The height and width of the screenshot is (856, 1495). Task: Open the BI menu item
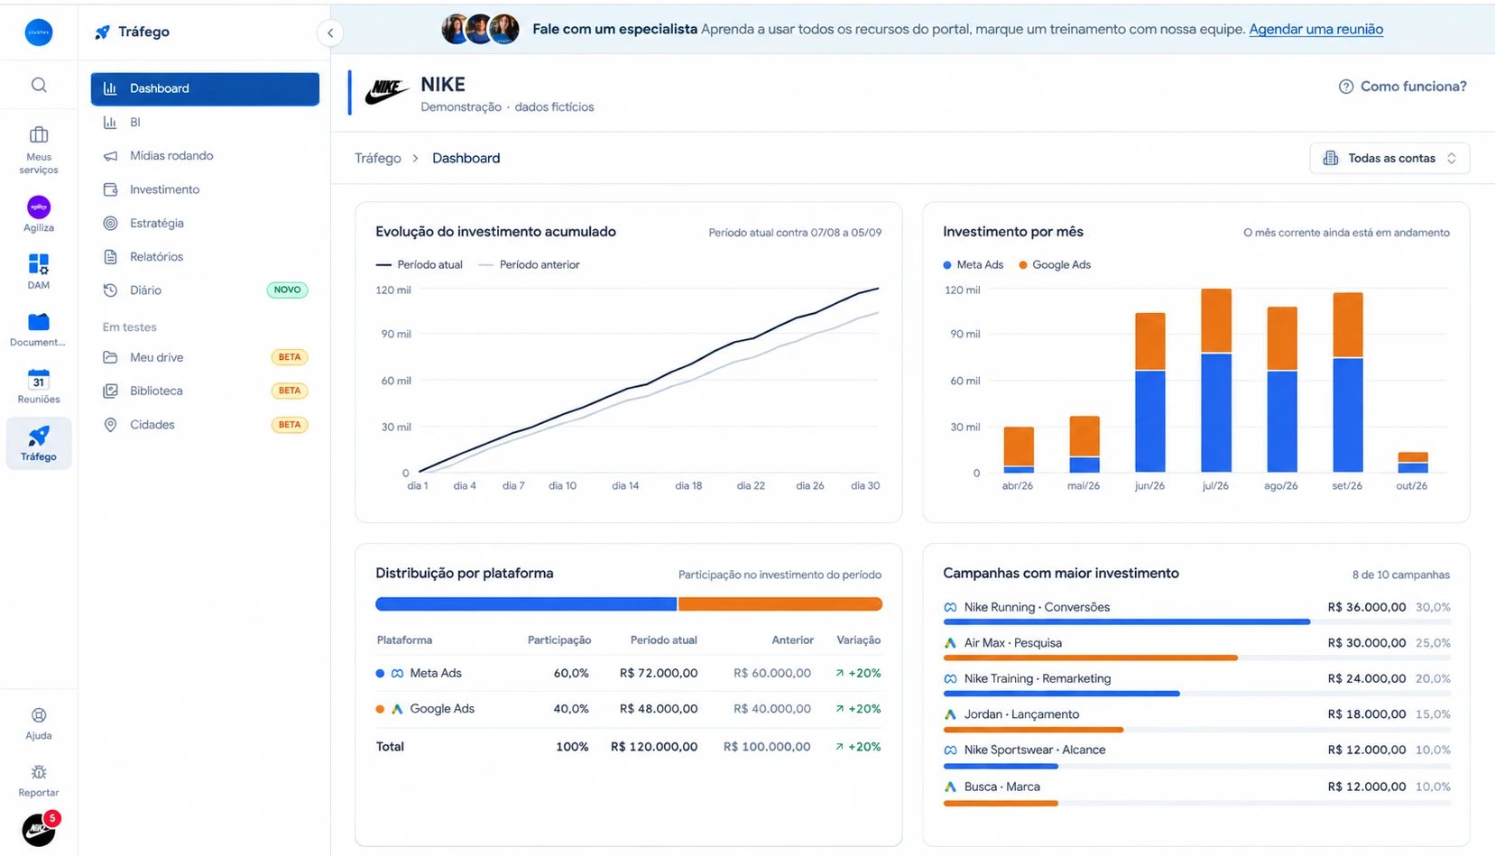click(205, 122)
